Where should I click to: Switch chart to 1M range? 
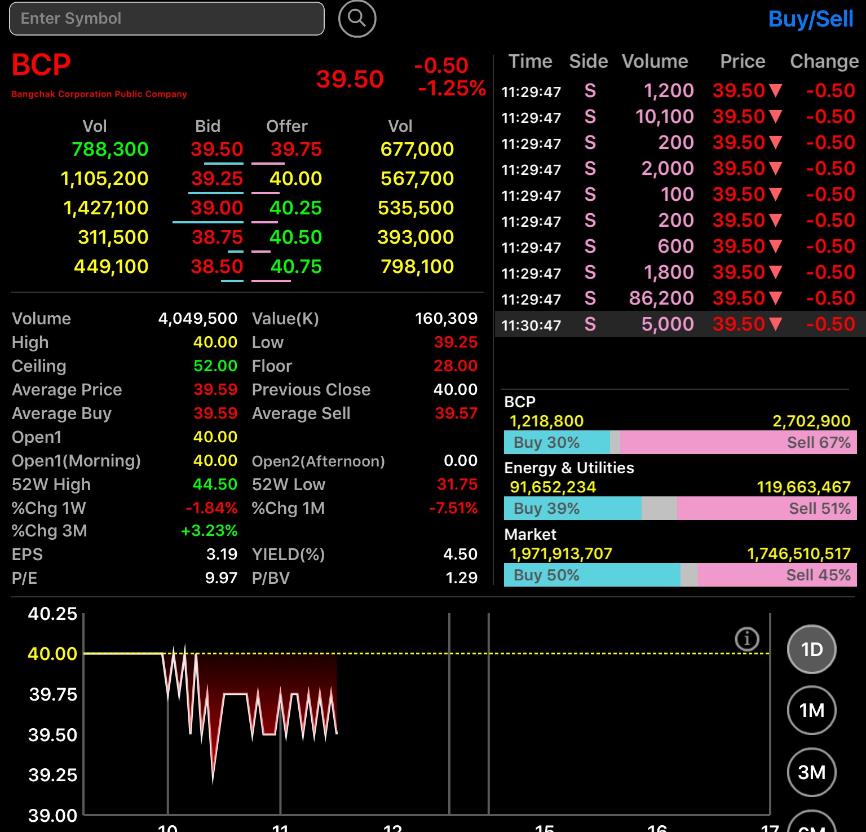[x=811, y=710]
